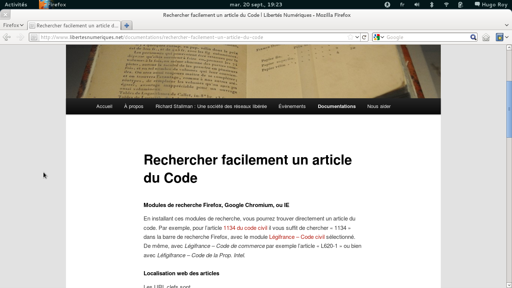Go to the Firefox home page
512x288 pixels.
(x=486, y=37)
